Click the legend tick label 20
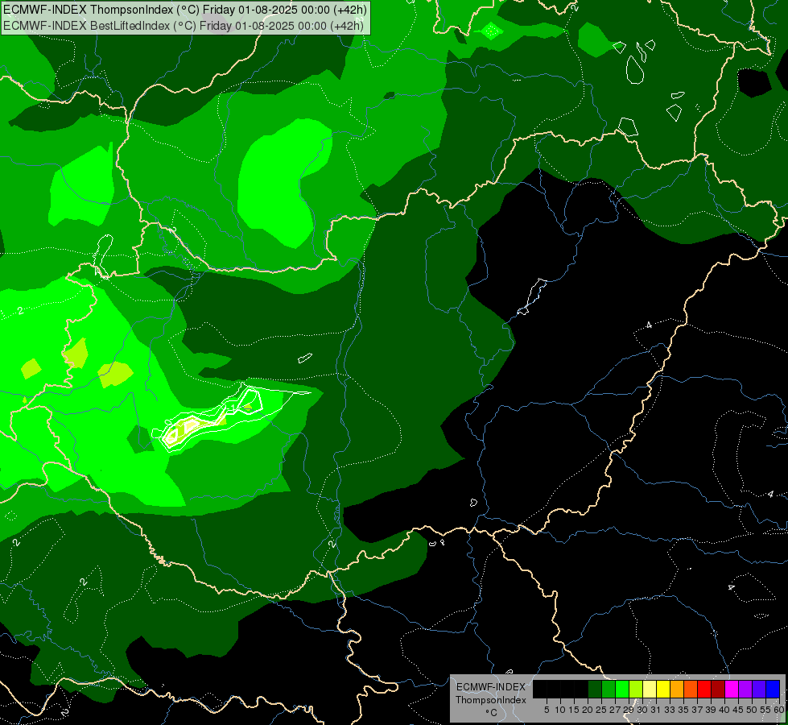788x725 pixels. [588, 710]
